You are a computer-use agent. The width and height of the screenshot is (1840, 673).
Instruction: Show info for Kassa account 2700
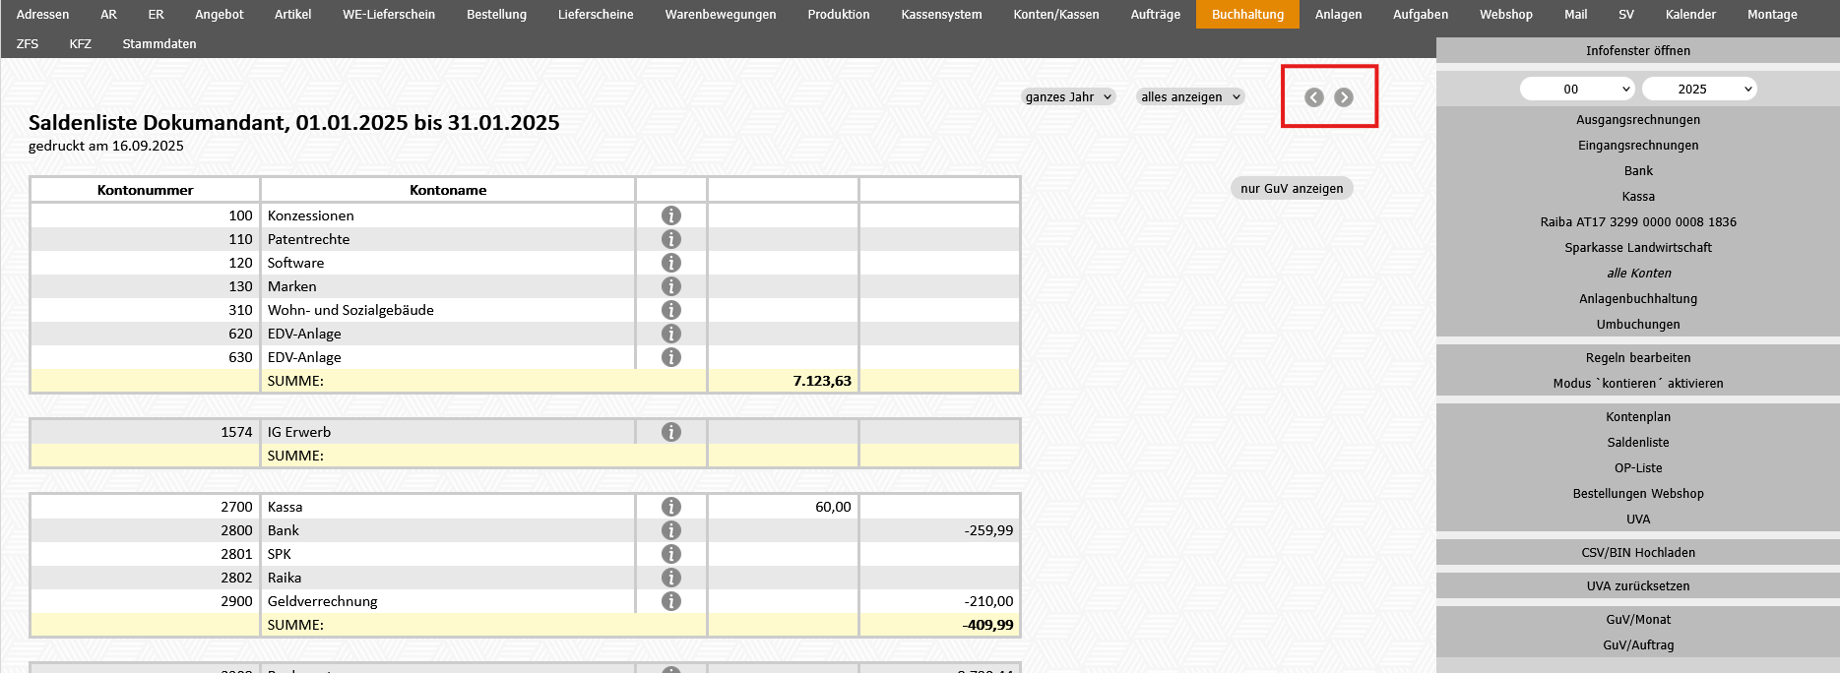coord(671,507)
